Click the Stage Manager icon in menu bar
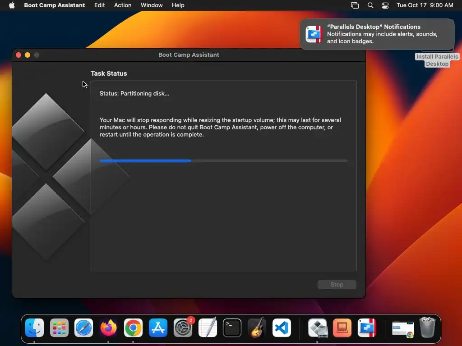462x346 pixels. point(355,5)
